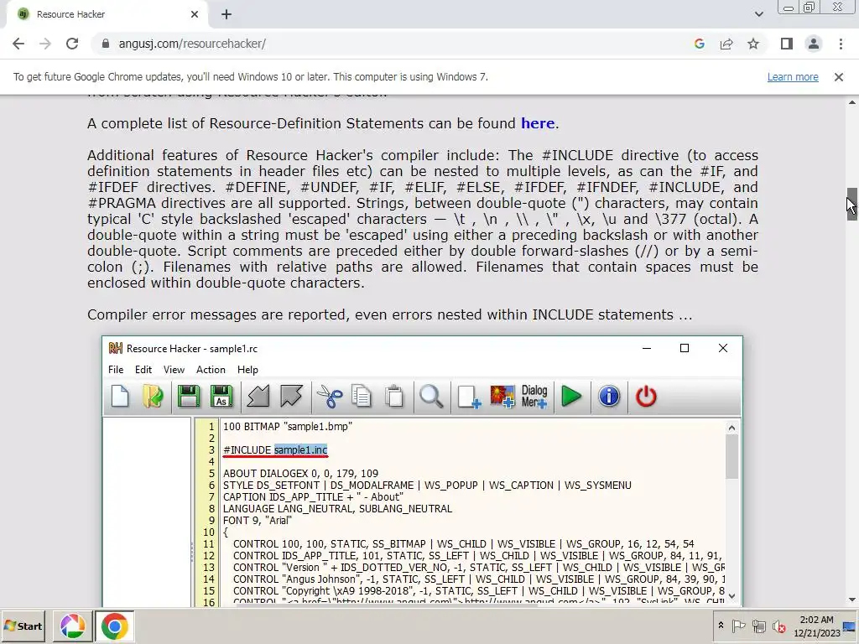This screenshot has height=644, width=859.
Task: Click the Save As floppy icon
Action: (221, 396)
